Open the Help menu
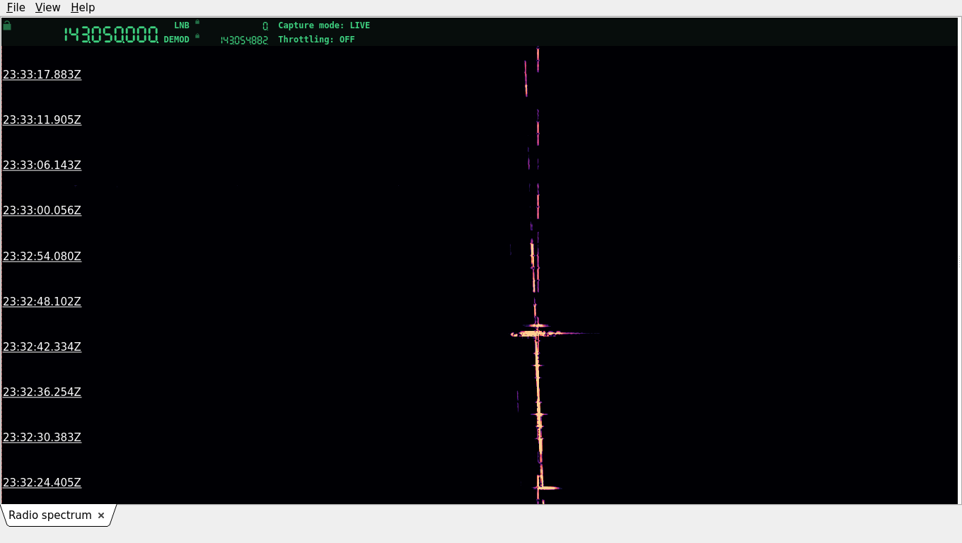962x543 pixels. point(83,7)
